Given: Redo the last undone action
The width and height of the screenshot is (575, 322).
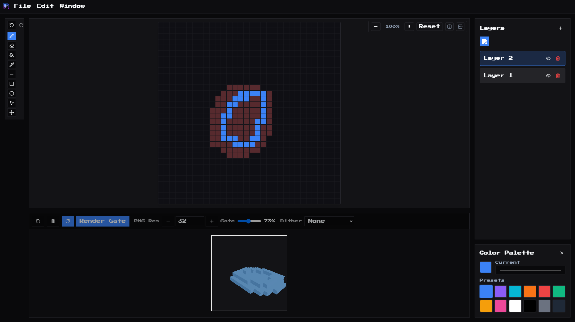Looking at the screenshot, I should 21,25.
